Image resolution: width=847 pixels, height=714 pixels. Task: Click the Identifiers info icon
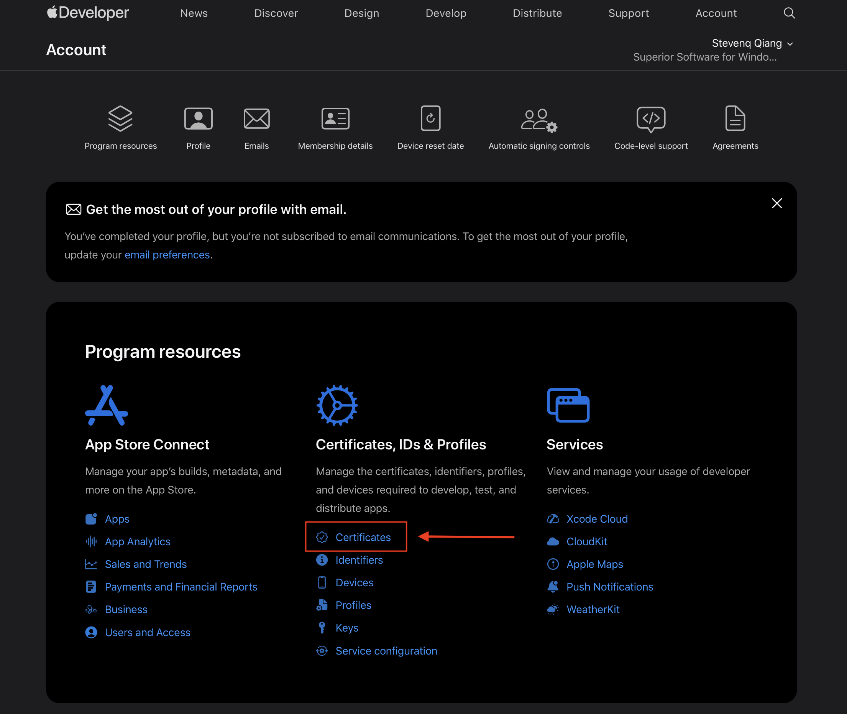point(322,560)
